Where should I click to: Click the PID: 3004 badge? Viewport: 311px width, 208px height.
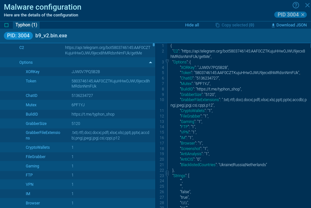[18, 36]
